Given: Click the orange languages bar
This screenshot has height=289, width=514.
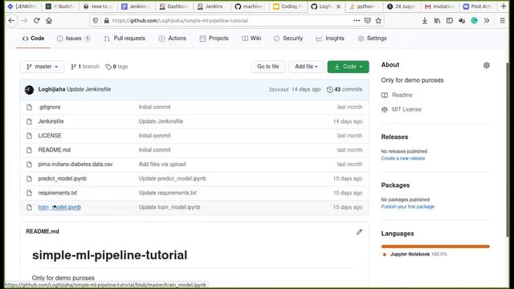Looking at the screenshot, I should (x=435, y=246).
